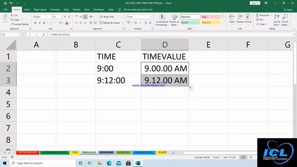
Task: Click Increase Font Size icon
Action: 65,17
